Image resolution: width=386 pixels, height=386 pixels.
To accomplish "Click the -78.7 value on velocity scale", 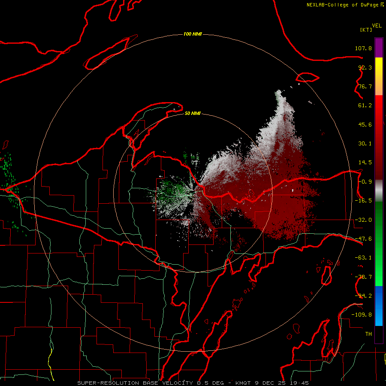I will click(363, 277).
